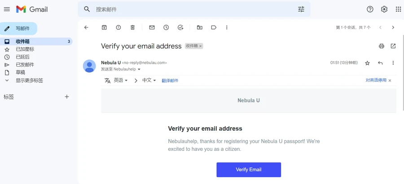This screenshot has height=184, width=404.
Task: Expand 显示更多标签 in the sidebar
Action: (x=29, y=81)
